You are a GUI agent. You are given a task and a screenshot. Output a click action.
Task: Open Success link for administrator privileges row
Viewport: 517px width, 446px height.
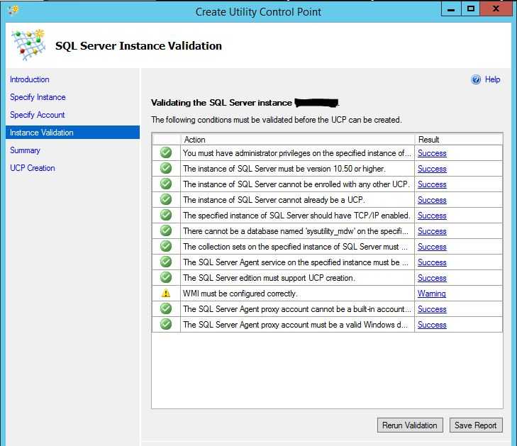click(x=432, y=153)
